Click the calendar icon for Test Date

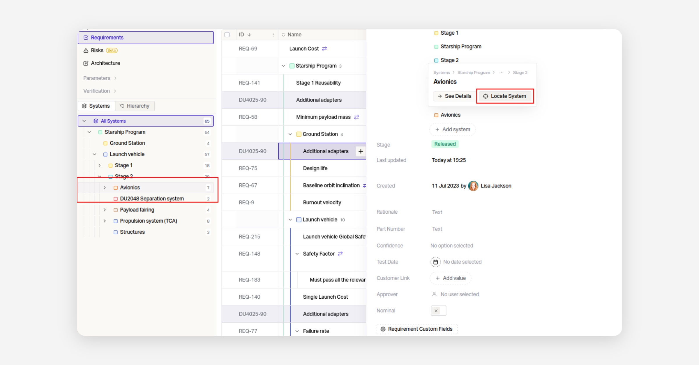click(x=435, y=262)
